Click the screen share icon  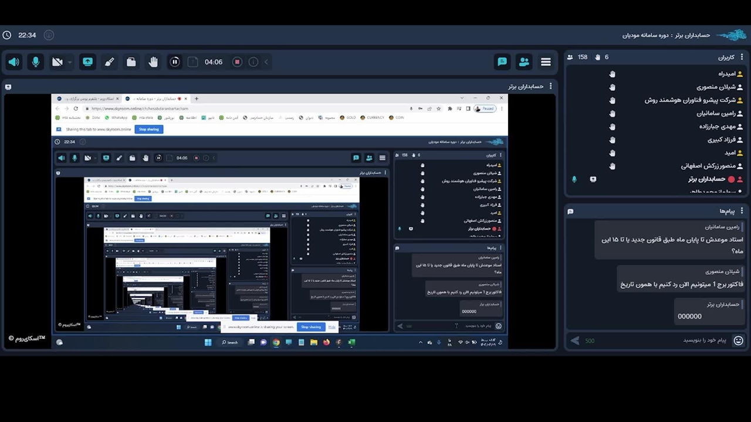point(87,62)
